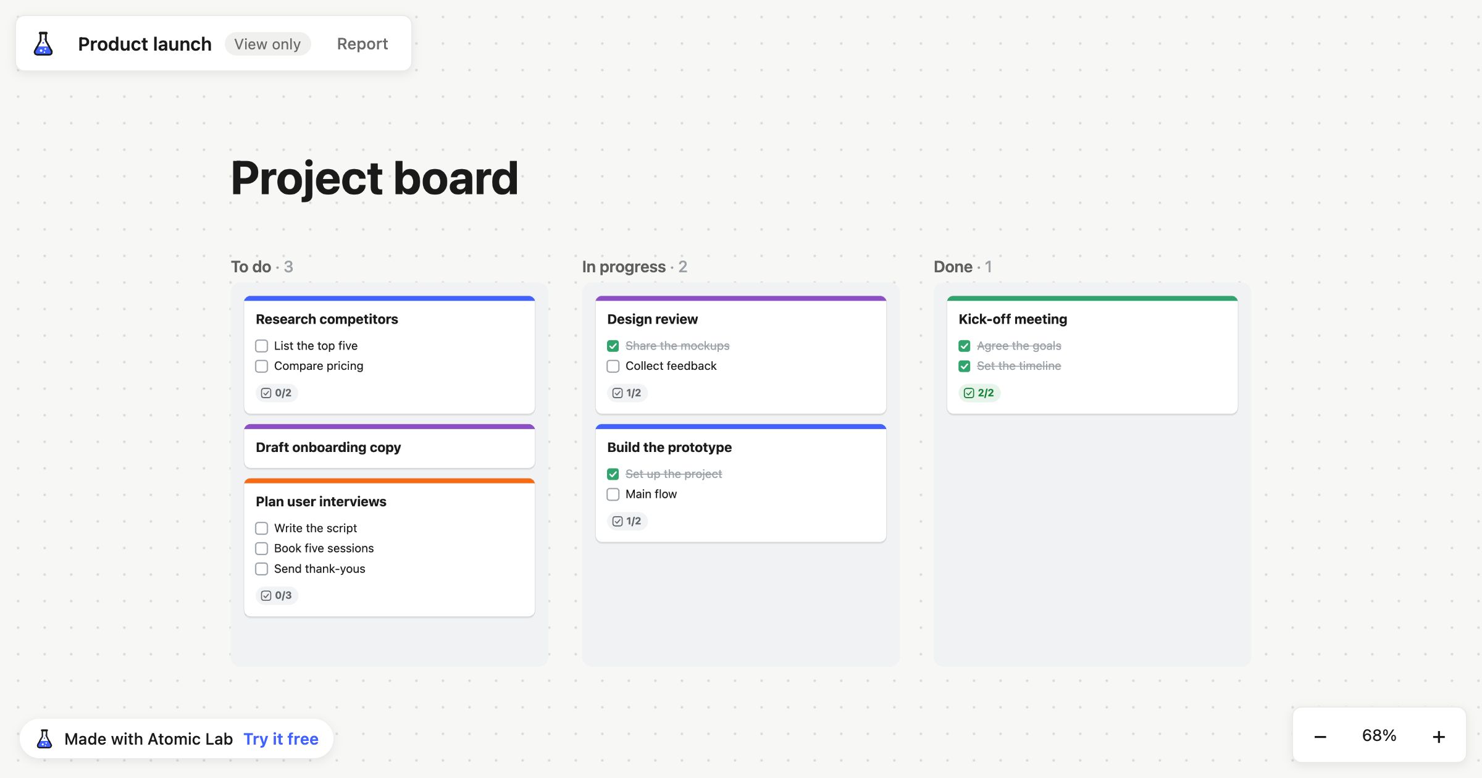Open the Try it free link
The image size is (1482, 778).
(281, 738)
